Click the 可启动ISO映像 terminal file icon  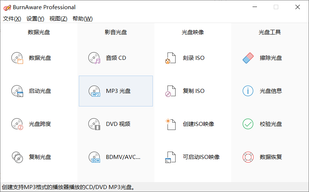point(170,157)
